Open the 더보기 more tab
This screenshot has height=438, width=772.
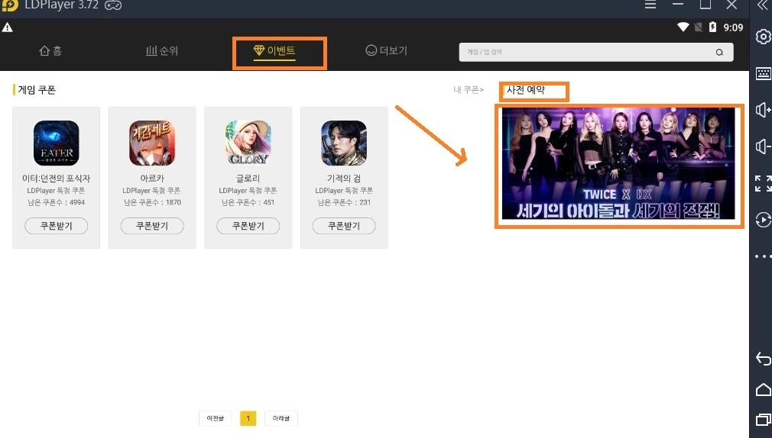(387, 50)
